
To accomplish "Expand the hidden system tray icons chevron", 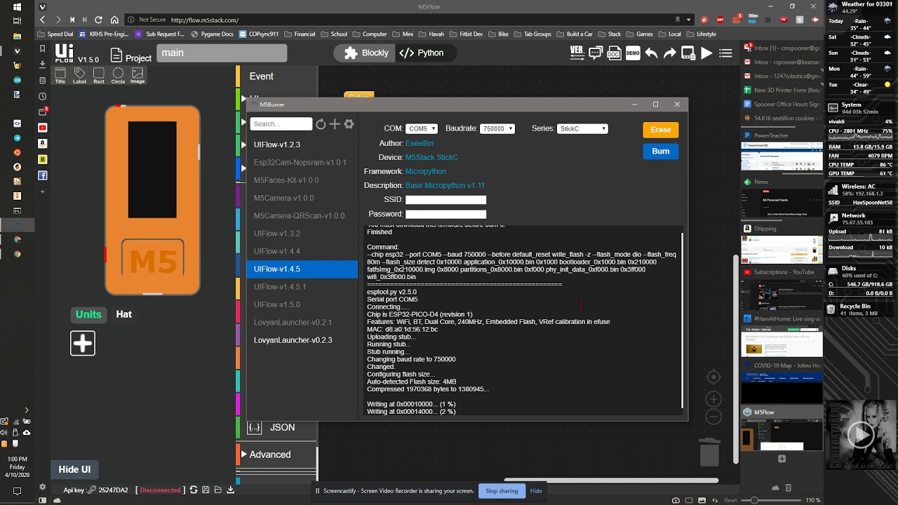I will tap(26, 410).
